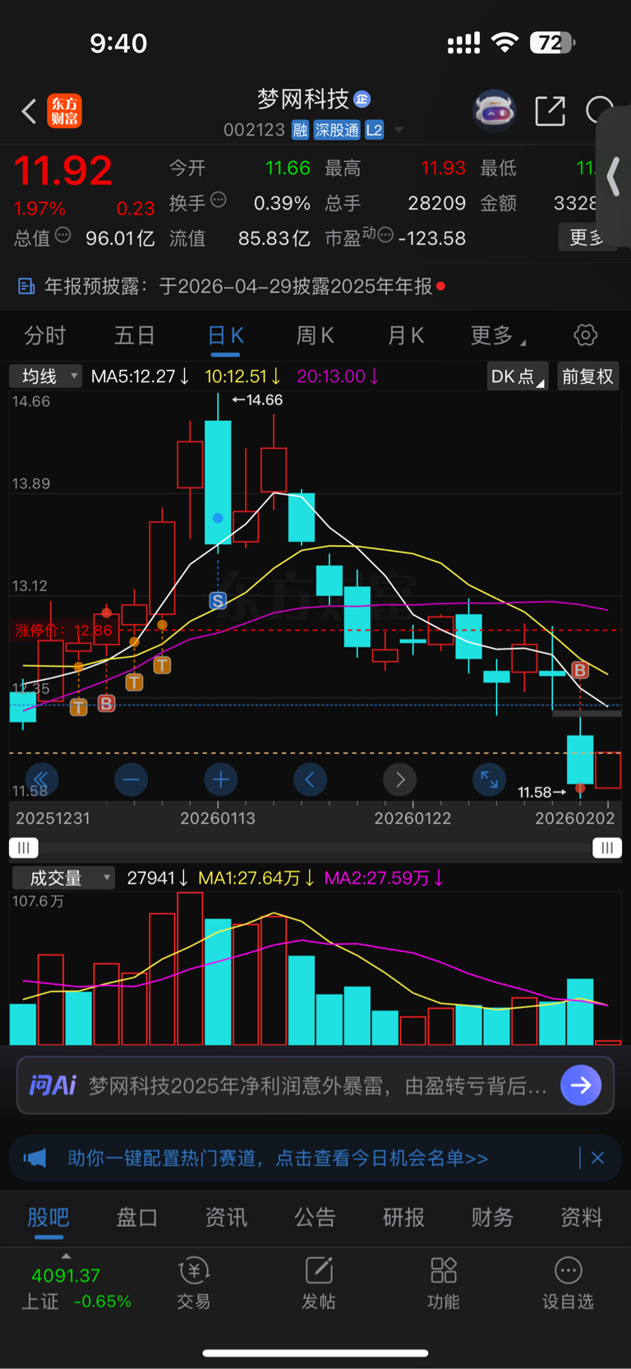Viewport: 631px width, 1369px height.
Task: Zoom in chart with plus button
Action: click(x=220, y=779)
